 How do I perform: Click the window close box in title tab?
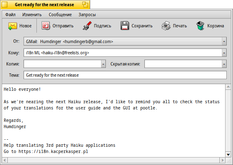click(x=5, y=5)
